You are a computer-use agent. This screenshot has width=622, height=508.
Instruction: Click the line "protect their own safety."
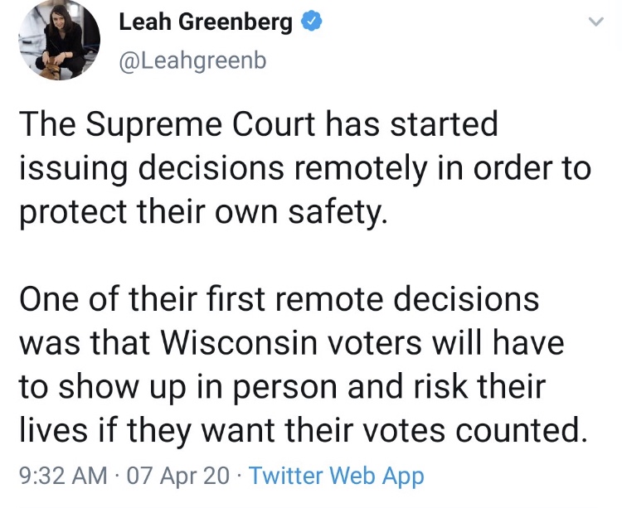(203, 210)
